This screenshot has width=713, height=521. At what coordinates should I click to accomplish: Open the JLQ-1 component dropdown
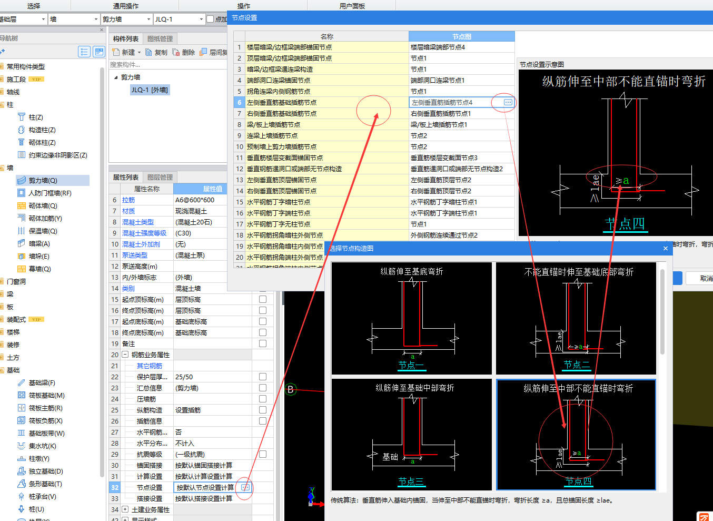pos(201,19)
